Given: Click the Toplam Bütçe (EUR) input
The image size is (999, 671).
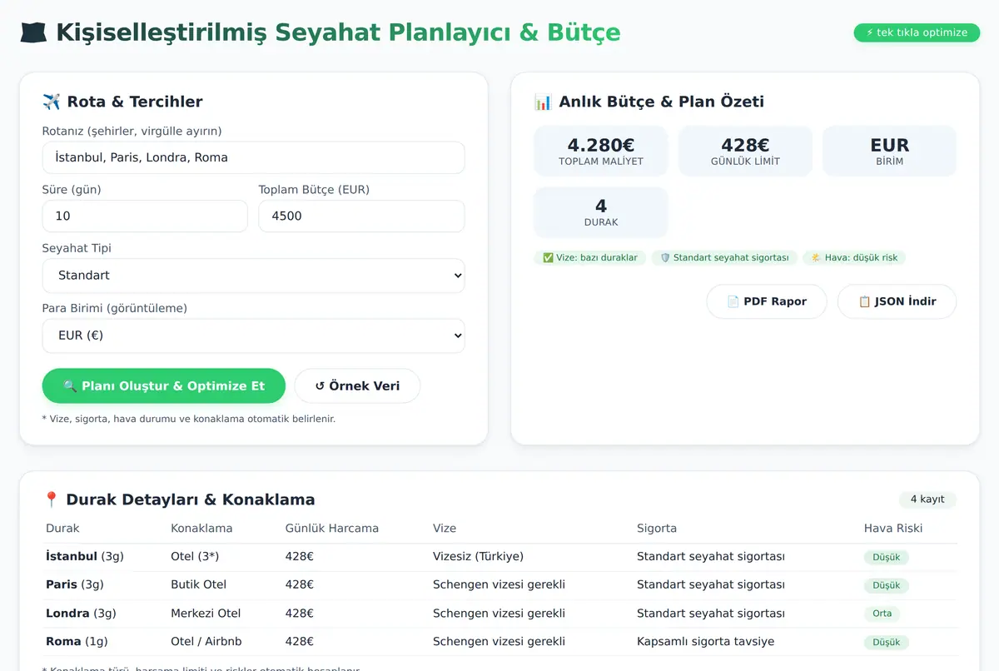Looking at the screenshot, I should coord(361,216).
